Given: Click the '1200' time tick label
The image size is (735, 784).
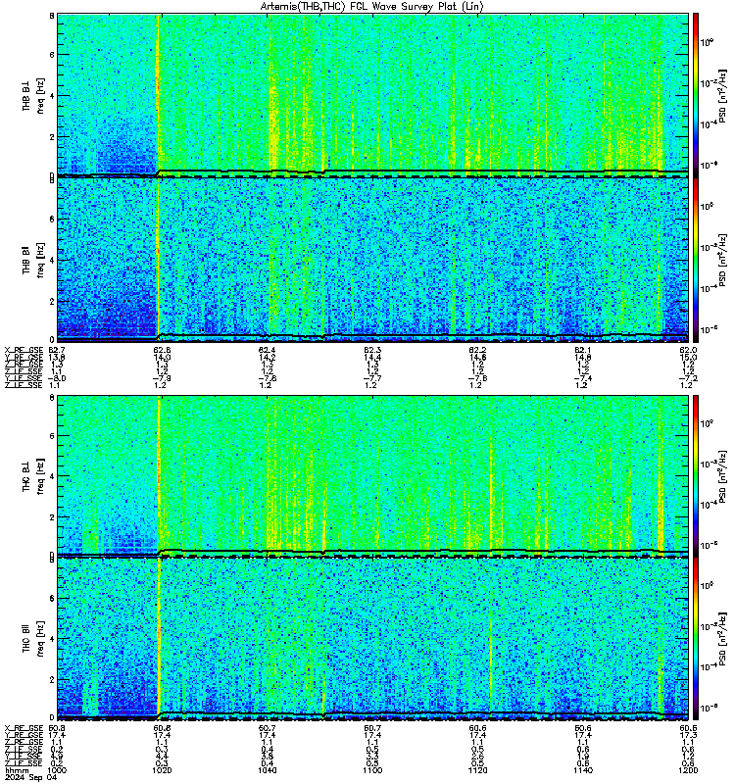Looking at the screenshot, I should tap(688, 770).
